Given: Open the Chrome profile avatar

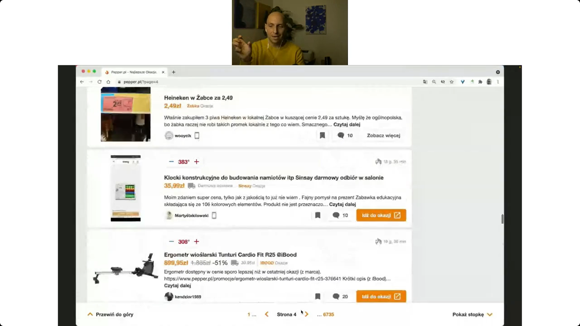Looking at the screenshot, I should [489, 82].
